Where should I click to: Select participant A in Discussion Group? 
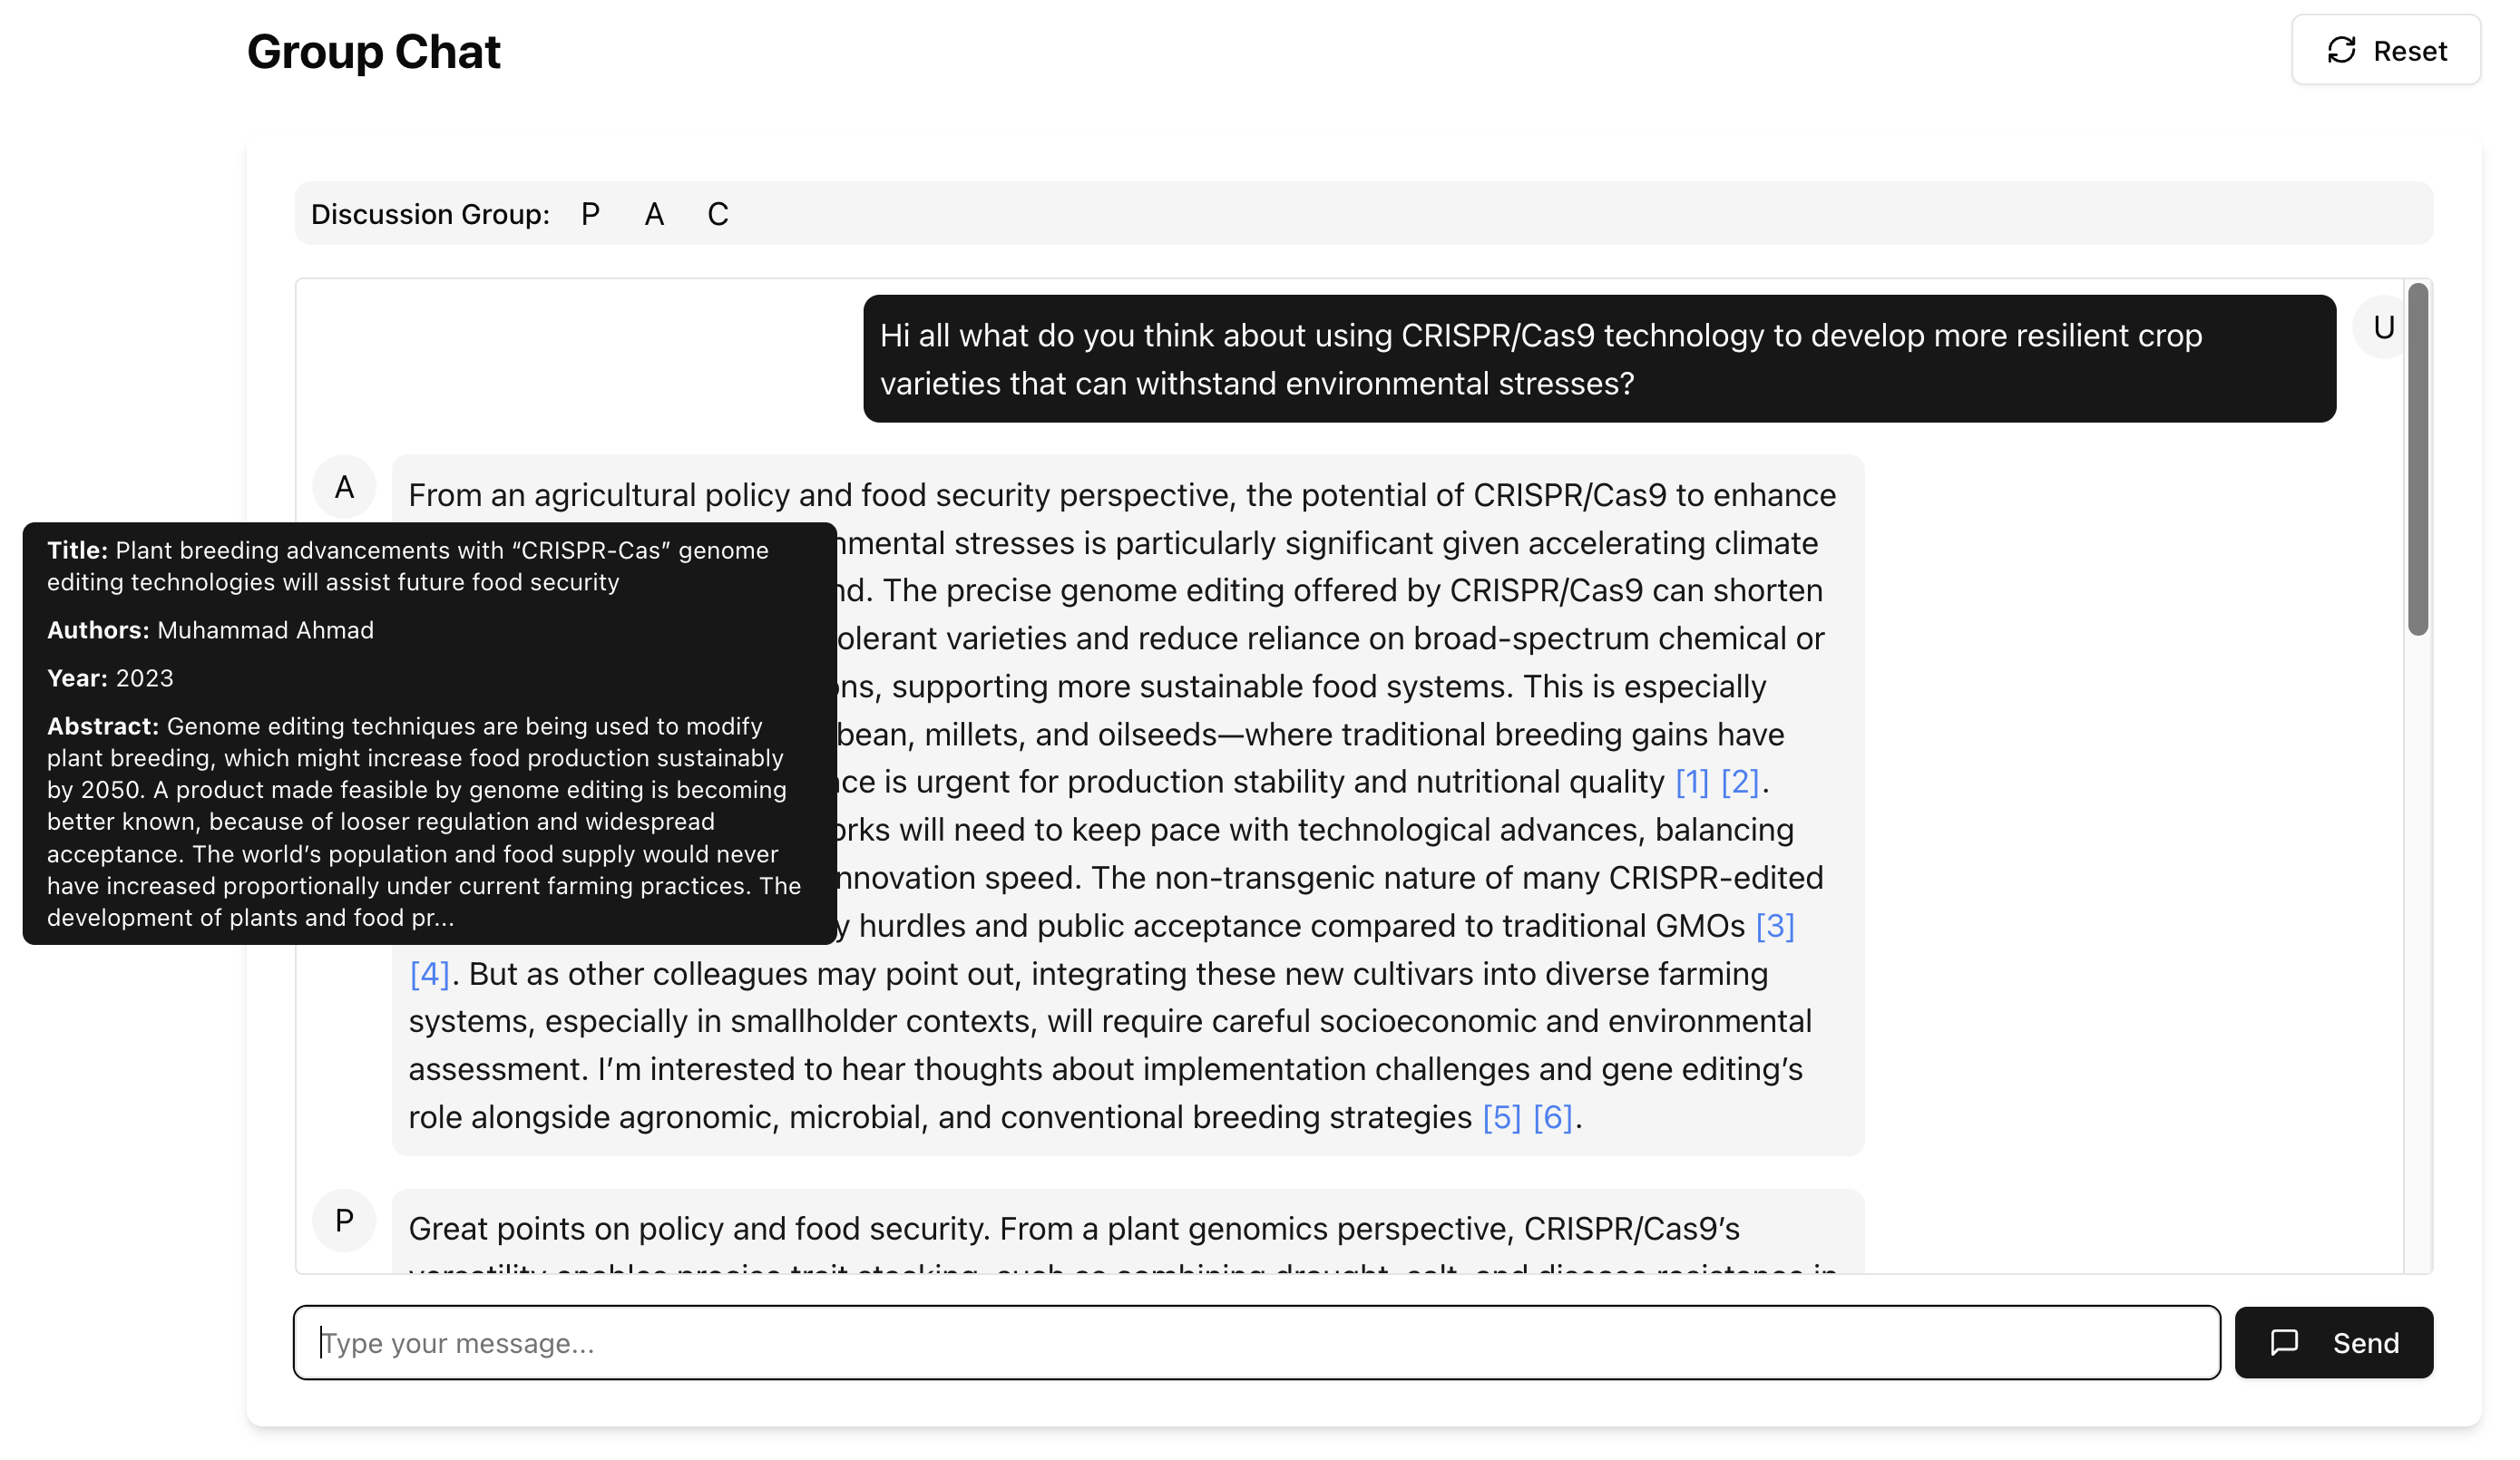654,214
